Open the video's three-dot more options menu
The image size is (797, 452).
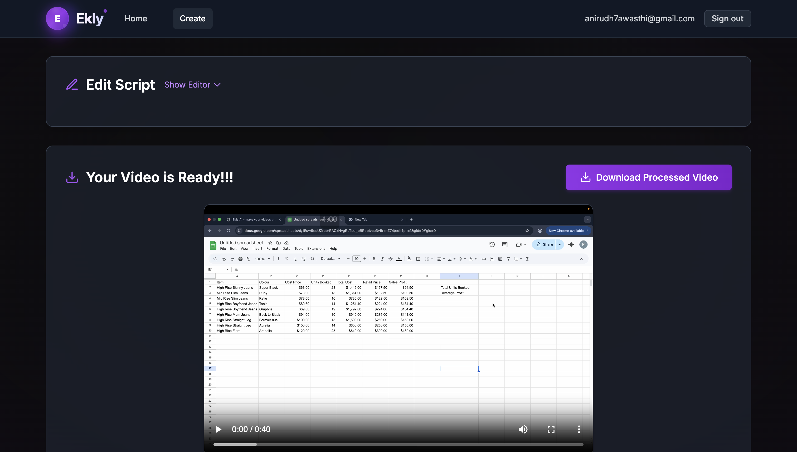(x=579, y=429)
